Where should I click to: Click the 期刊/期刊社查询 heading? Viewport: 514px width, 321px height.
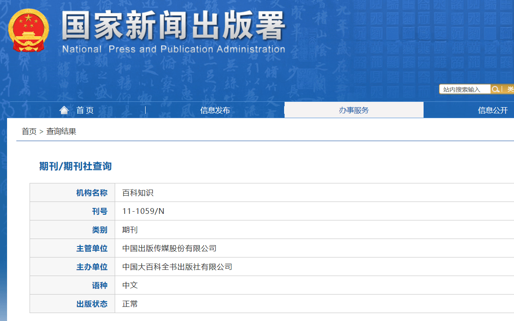pyautogui.click(x=75, y=166)
